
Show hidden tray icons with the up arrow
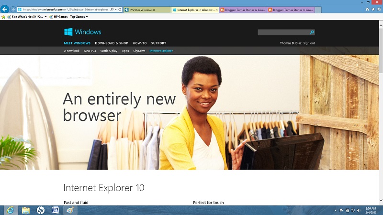pos(336,210)
